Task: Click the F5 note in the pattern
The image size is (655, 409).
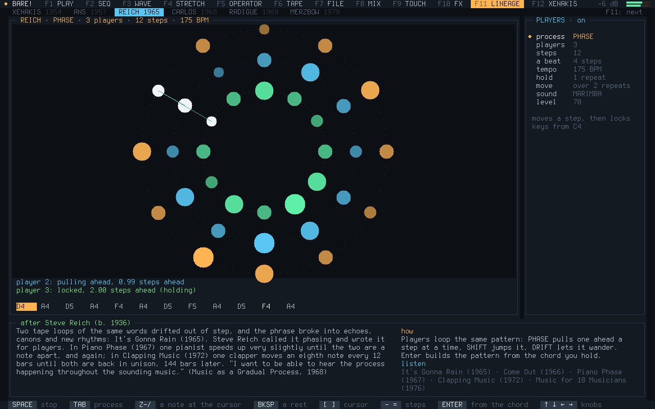Action: coord(192,307)
